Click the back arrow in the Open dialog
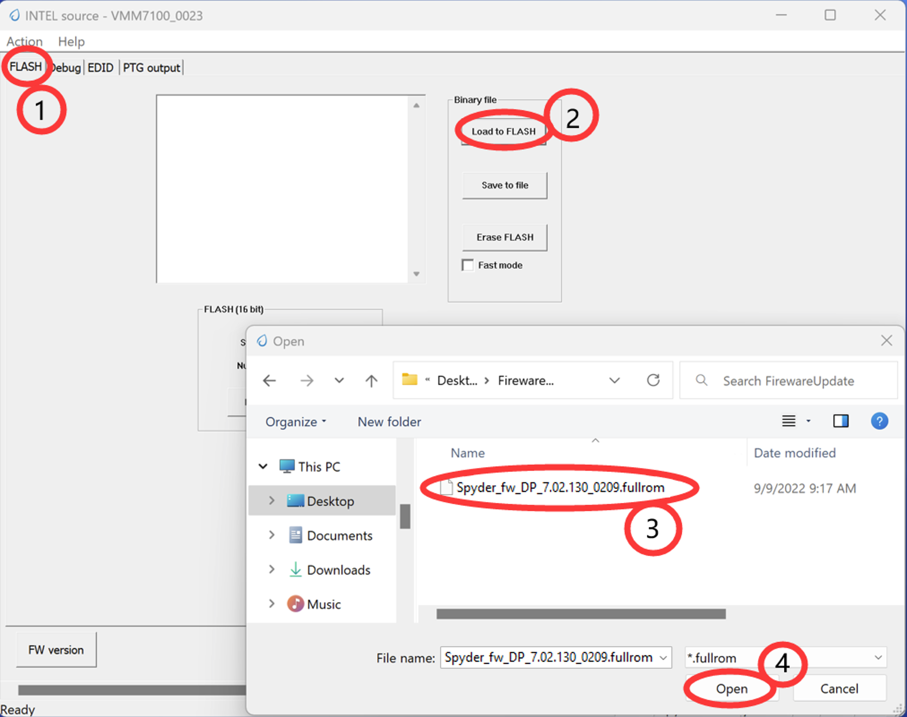The height and width of the screenshot is (717, 907). click(x=269, y=380)
